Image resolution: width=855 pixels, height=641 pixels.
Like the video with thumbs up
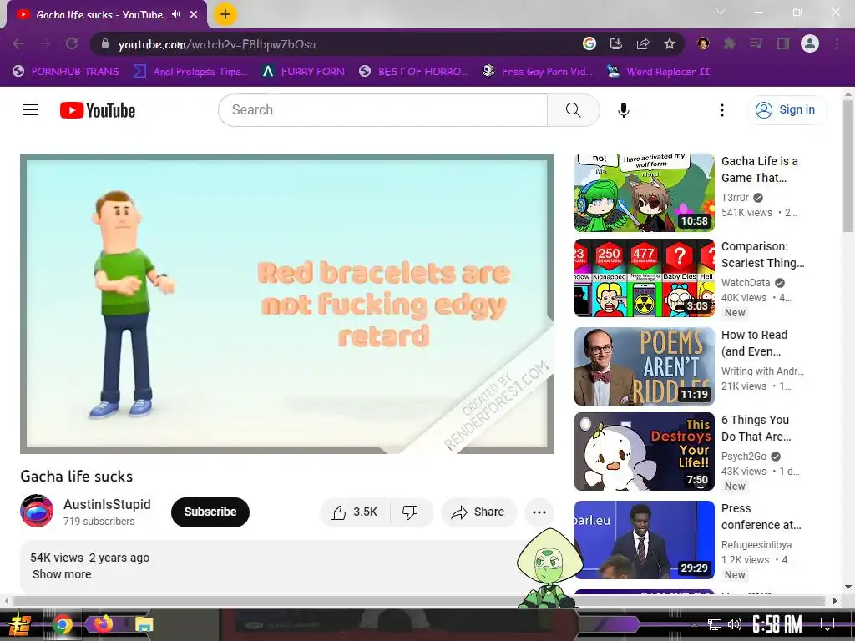354,512
